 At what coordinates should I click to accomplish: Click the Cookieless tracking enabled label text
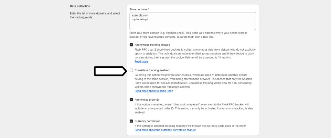[152, 70]
